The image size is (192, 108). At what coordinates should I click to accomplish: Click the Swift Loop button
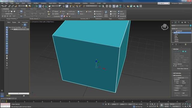[71, 11]
